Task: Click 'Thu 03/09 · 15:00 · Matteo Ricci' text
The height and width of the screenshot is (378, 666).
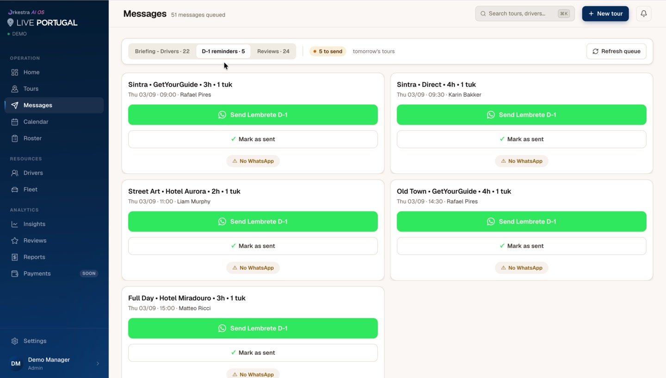Action: [x=169, y=308]
